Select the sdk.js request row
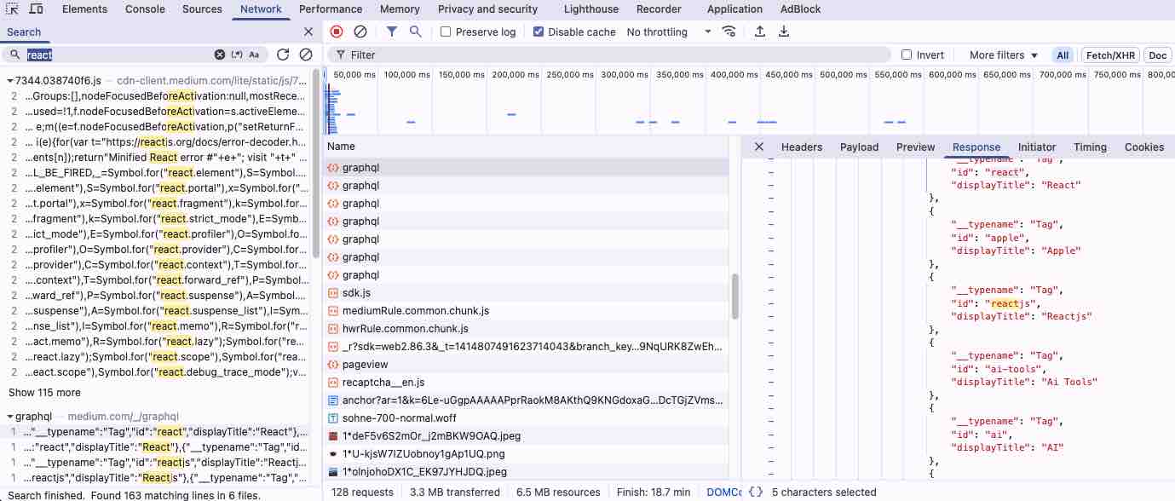This screenshot has width=1175, height=501. coord(527,292)
